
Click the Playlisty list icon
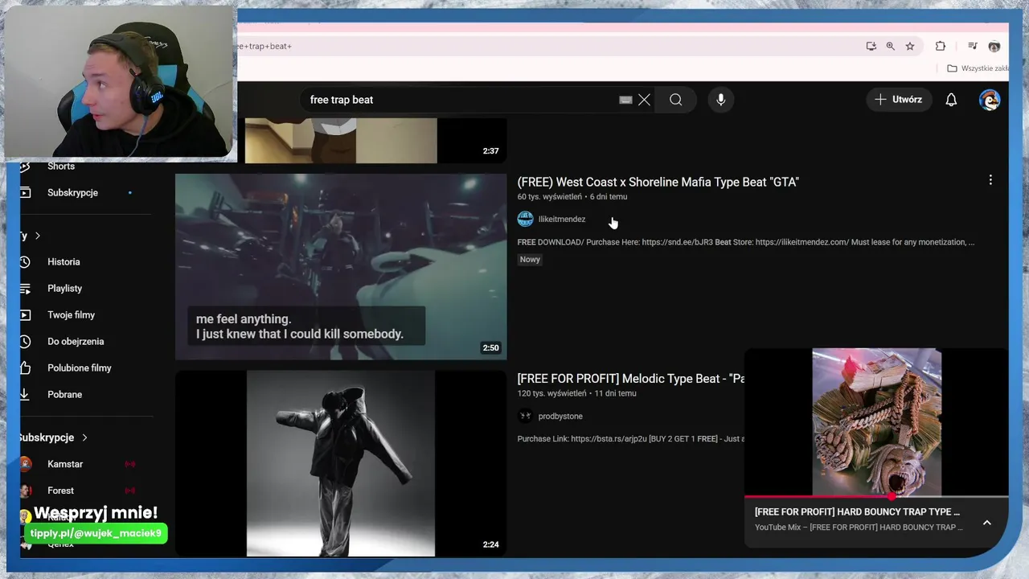25,289
